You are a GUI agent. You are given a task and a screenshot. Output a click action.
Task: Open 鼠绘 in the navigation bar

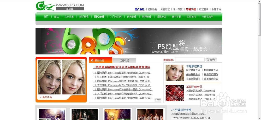click(57, 17)
